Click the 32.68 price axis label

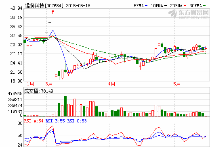tap(16, 35)
